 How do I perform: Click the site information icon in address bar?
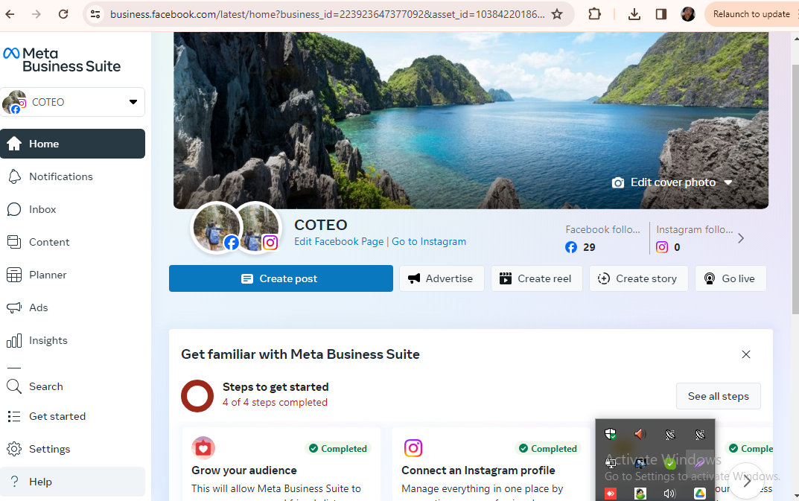pyautogui.click(x=95, y=14)
